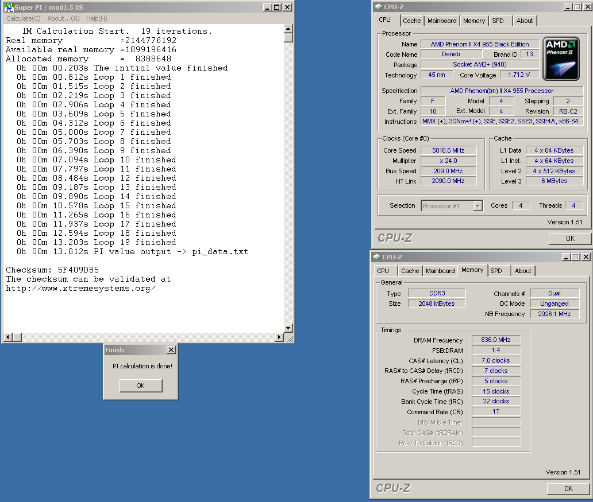
Task: Select Memory tab in lower CPU-Z window
Action: (472, 270)
